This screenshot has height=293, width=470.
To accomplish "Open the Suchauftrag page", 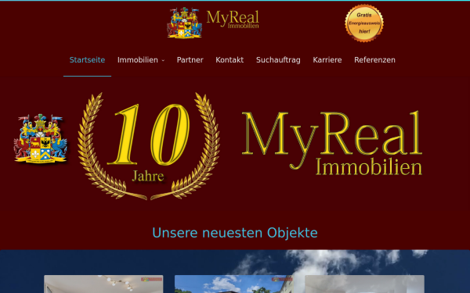I will tap(278, 60).
